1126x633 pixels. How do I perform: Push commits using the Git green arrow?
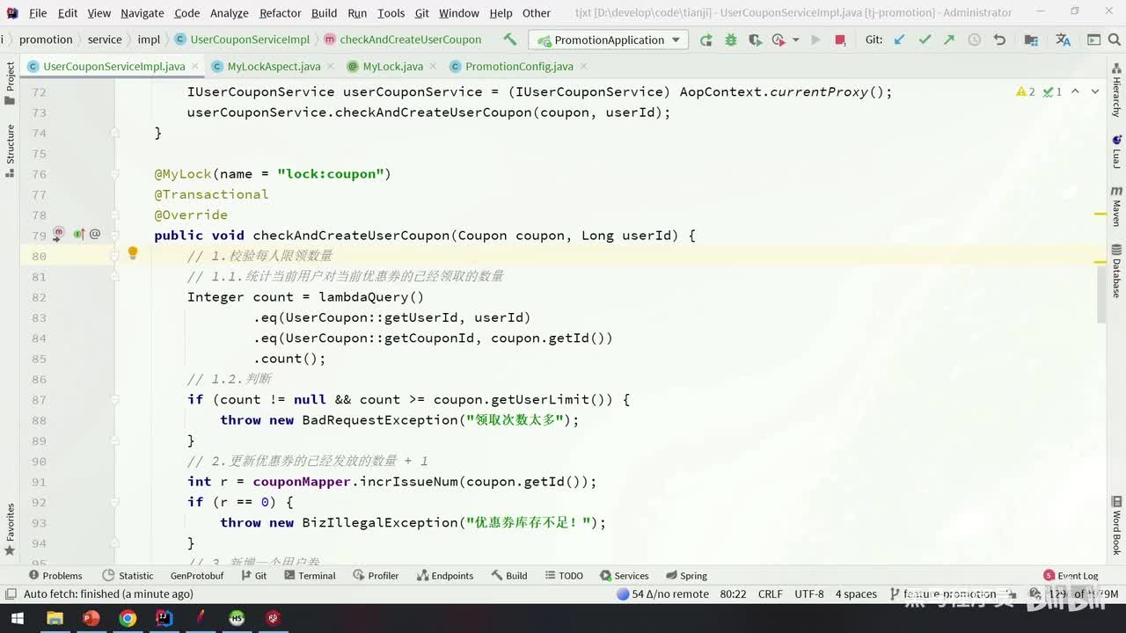tap(949, 40)
